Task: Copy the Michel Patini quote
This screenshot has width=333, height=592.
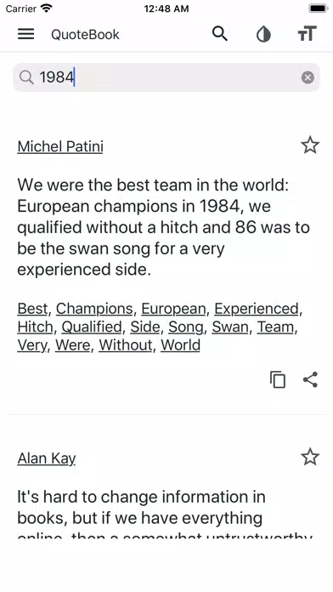Action: point(278,379)
